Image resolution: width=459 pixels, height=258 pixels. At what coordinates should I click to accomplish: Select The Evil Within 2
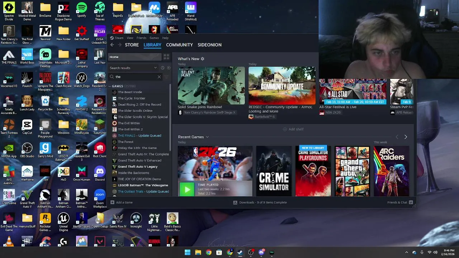coord(130,129)
